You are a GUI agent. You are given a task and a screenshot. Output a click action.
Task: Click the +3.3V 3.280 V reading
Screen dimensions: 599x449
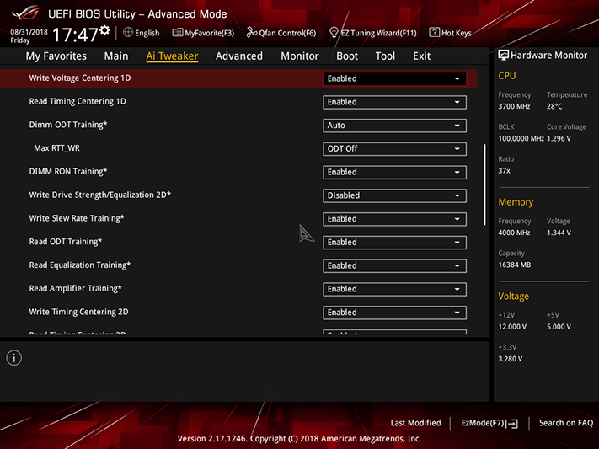tap(510, 359)
